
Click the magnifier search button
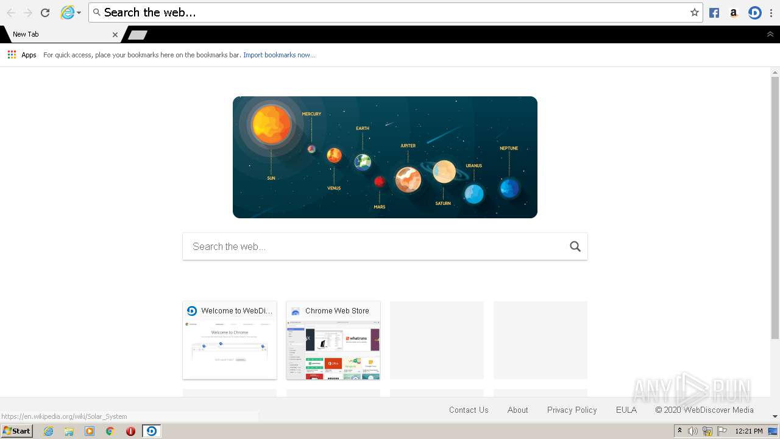575,246
